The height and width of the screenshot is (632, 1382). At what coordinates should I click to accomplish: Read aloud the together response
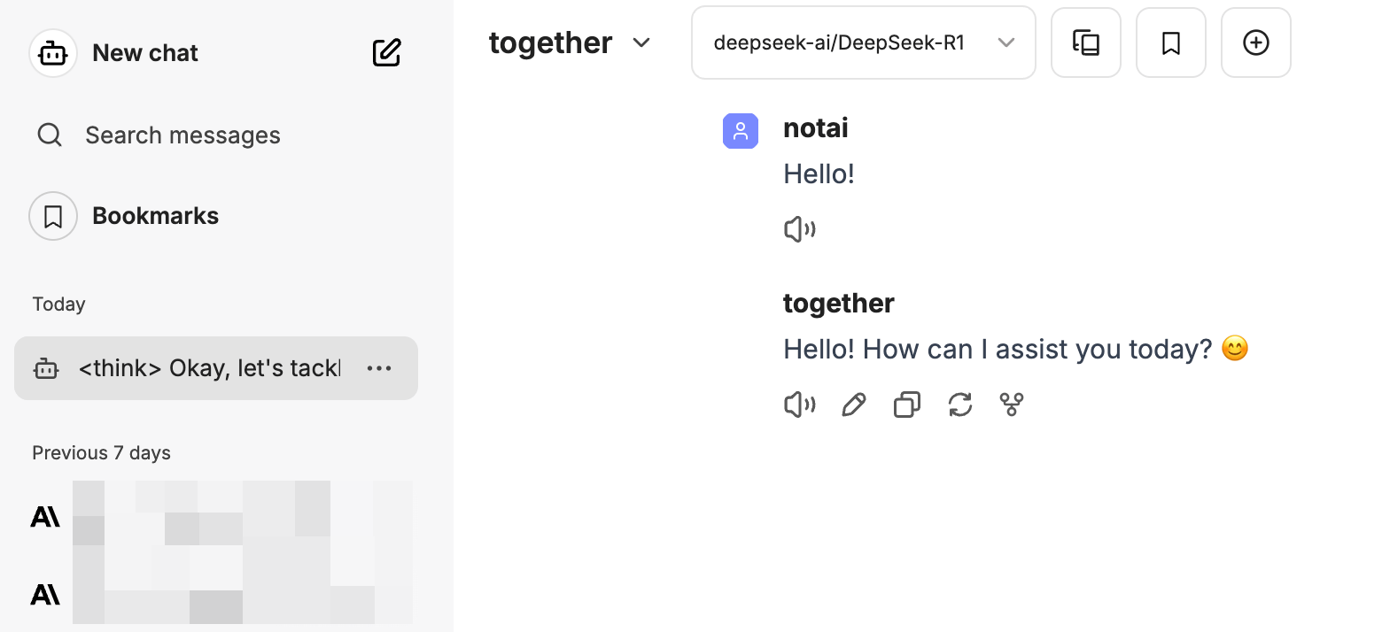pyautogui.click(x=799, y=405)
